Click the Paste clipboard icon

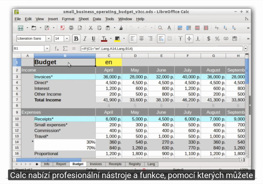point(108,28)
